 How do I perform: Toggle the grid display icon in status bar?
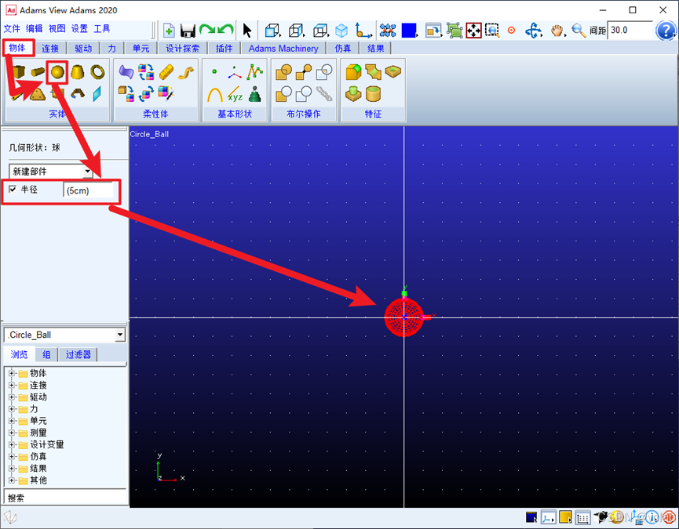coord(583,517)
